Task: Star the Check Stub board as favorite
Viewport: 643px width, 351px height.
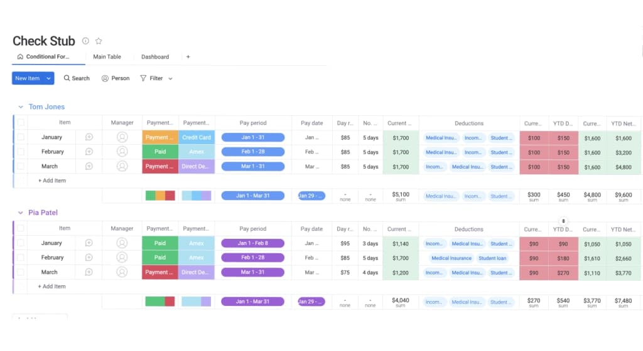Action: coord(99,41)
